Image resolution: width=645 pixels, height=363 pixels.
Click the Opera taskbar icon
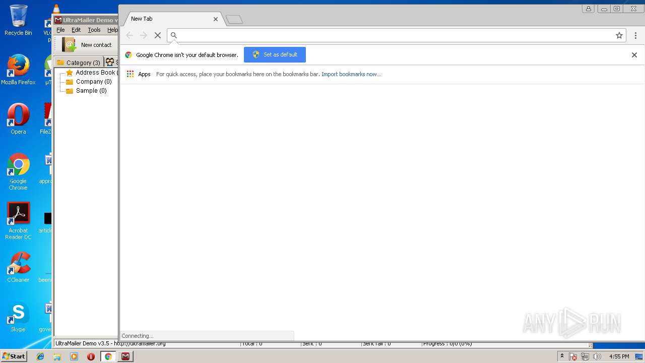(91, 356)
